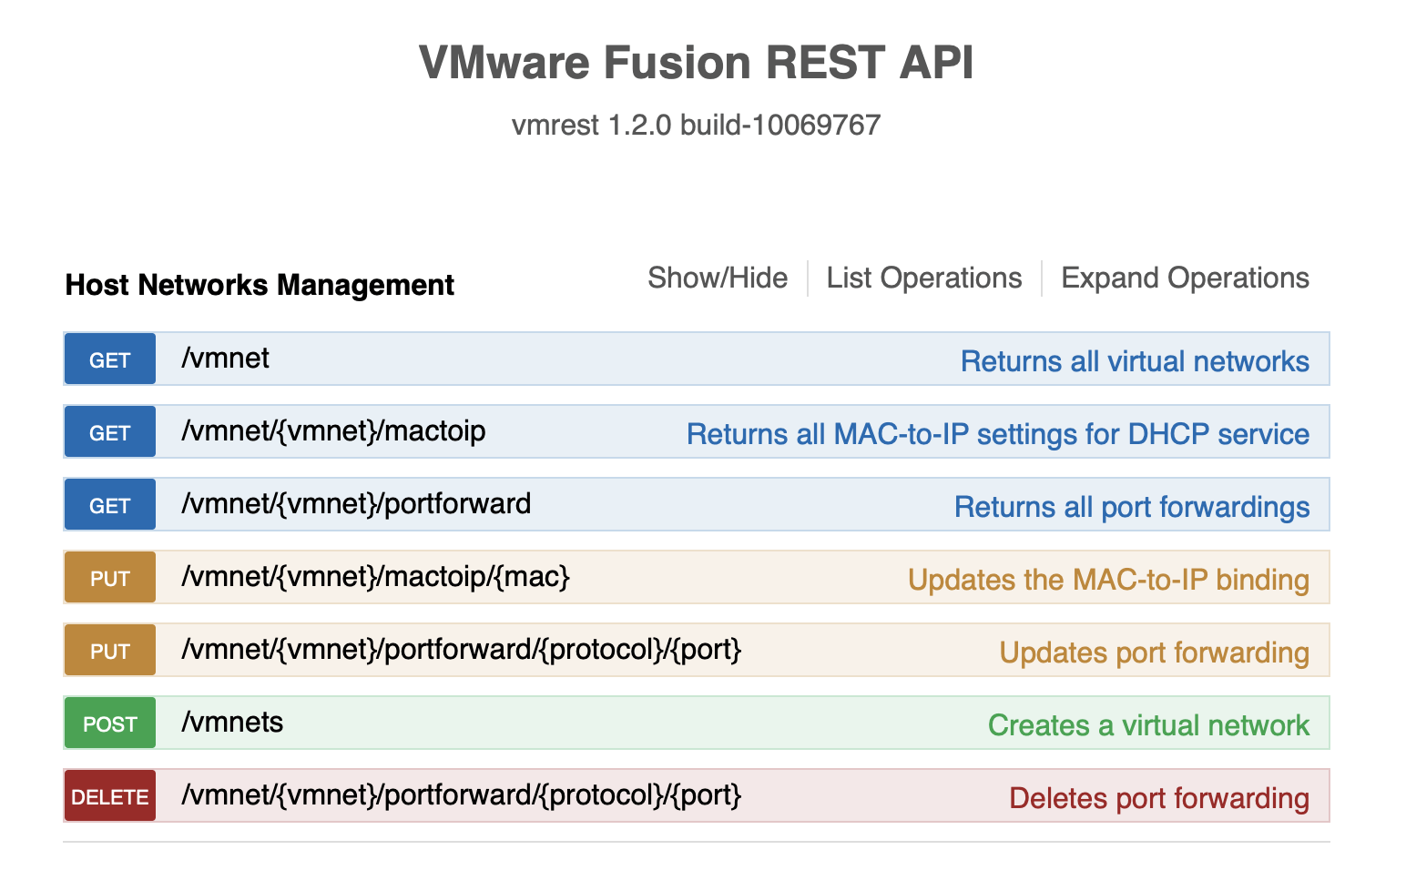Click 'Returns all MAC-to-IP settings for DHCP service'
Viewport: 1406px width, 870px height.
coord(998,434)
